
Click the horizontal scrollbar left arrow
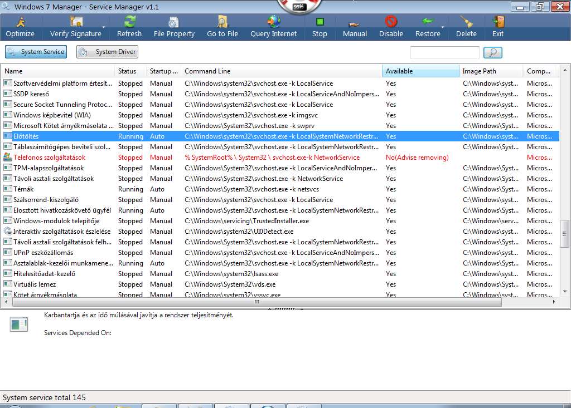(x=6, y=302)
